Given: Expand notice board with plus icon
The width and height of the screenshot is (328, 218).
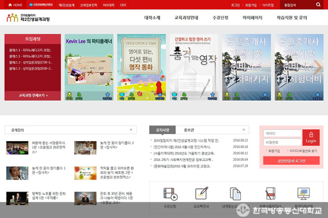Looking at the screenshot, I should [x=244, y=130].
